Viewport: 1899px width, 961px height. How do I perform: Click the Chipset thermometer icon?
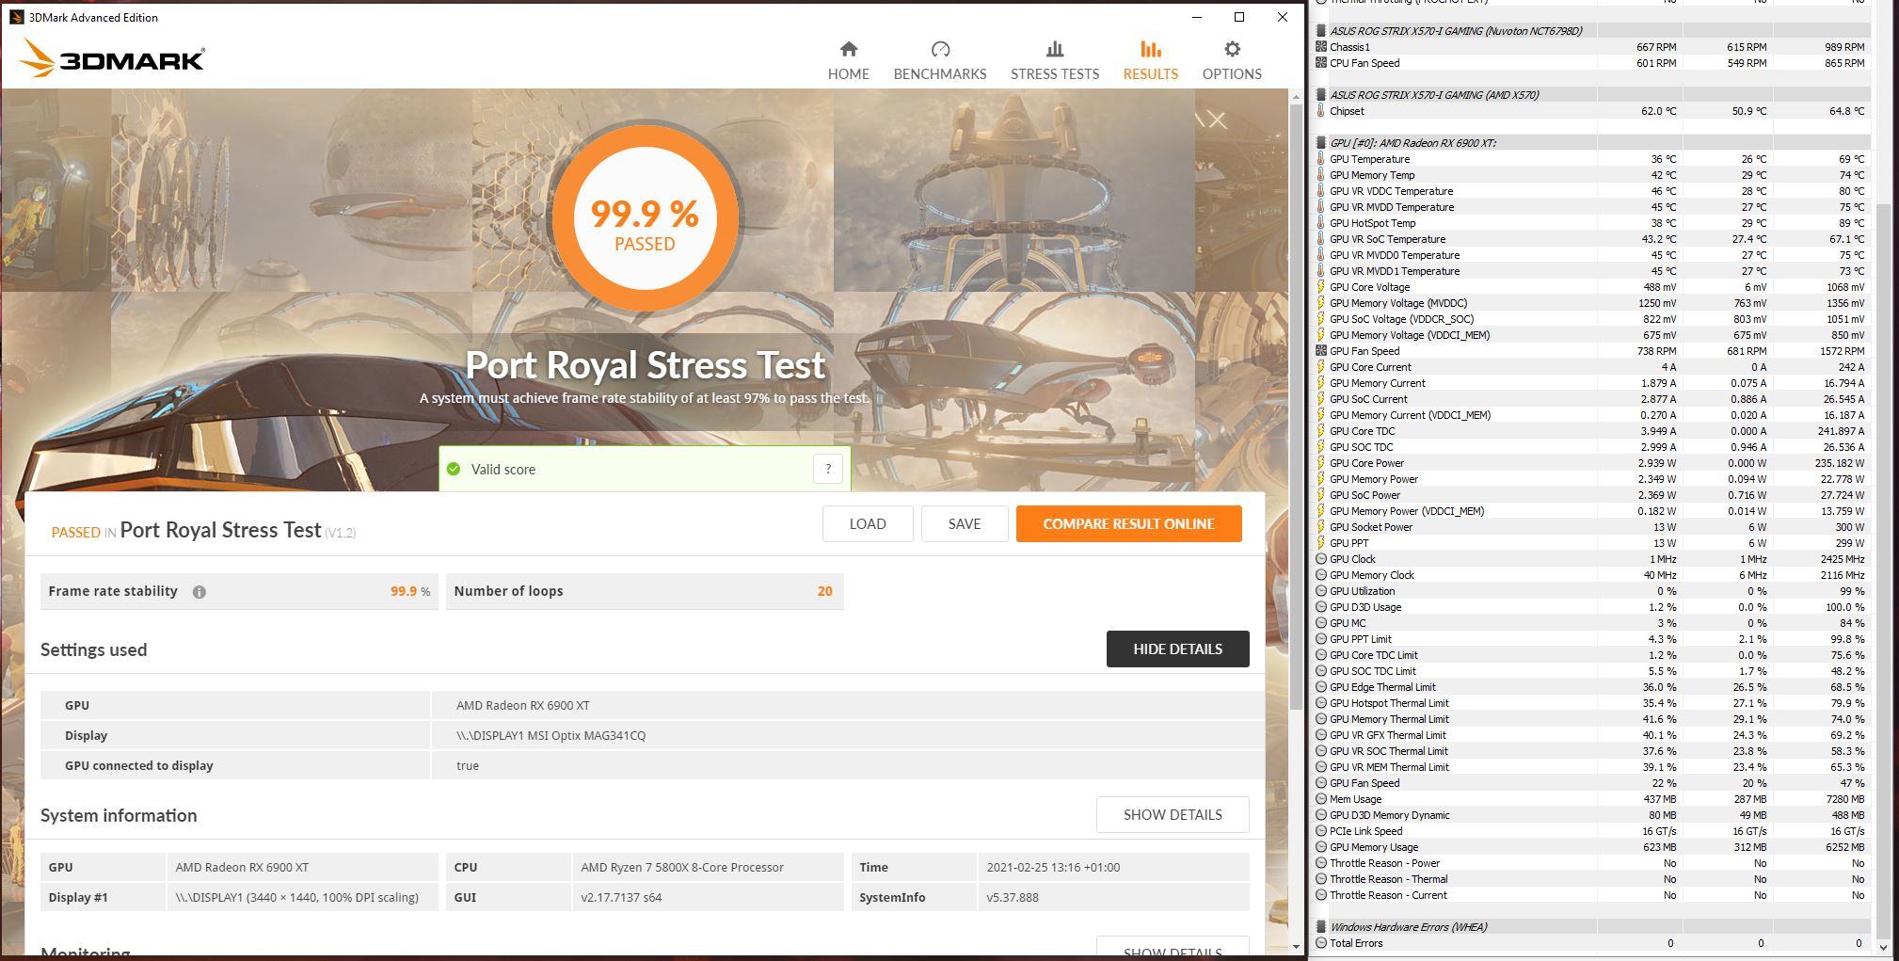[1321, 111]
